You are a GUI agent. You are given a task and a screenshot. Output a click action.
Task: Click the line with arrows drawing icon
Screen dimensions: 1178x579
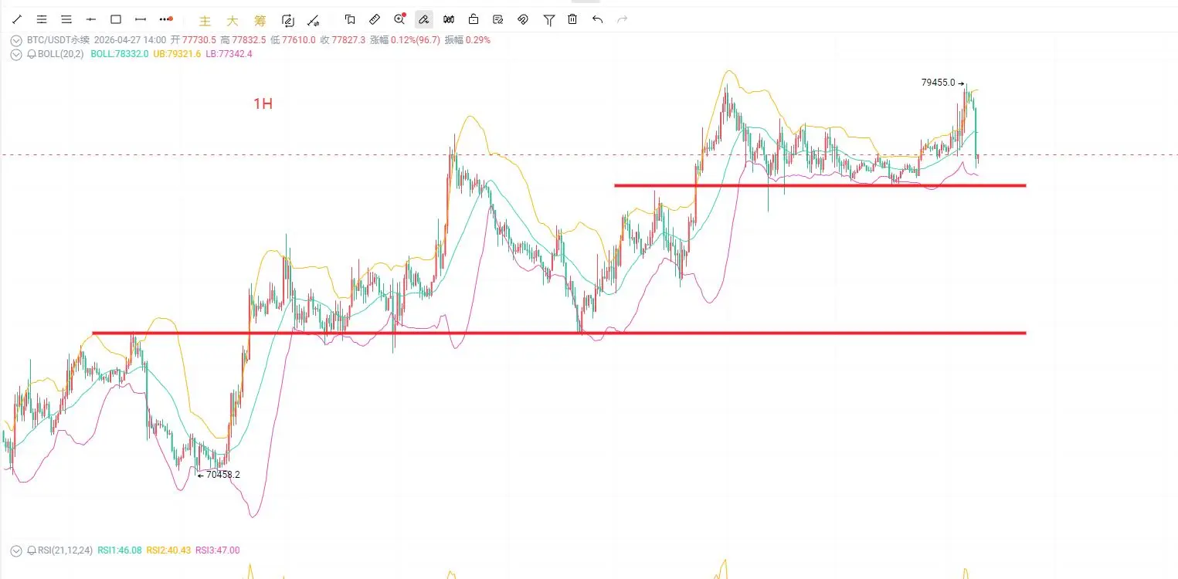coord(313,20)
